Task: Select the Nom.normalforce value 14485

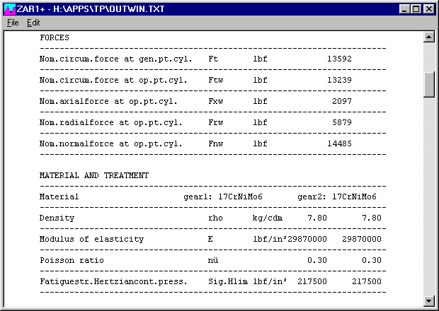Action: click(339, 144)
